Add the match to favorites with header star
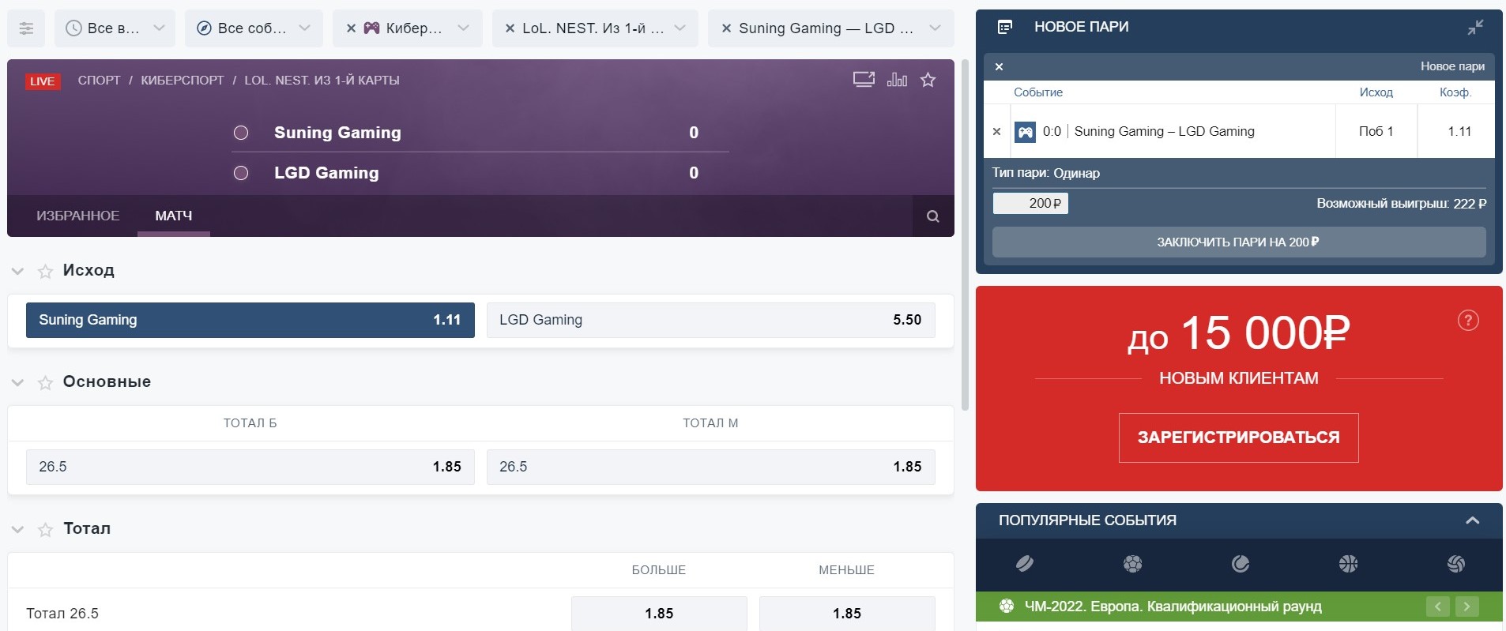The height and width of the screenshot is (631, 1506). [928, 79]
